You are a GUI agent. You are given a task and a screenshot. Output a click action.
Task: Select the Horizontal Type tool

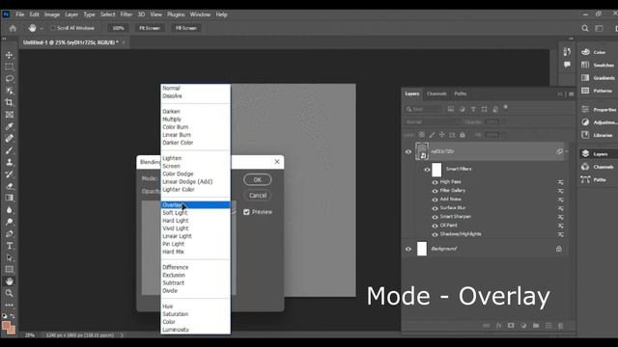9,246
